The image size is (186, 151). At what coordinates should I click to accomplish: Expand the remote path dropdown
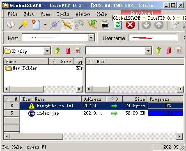point(148,51)
